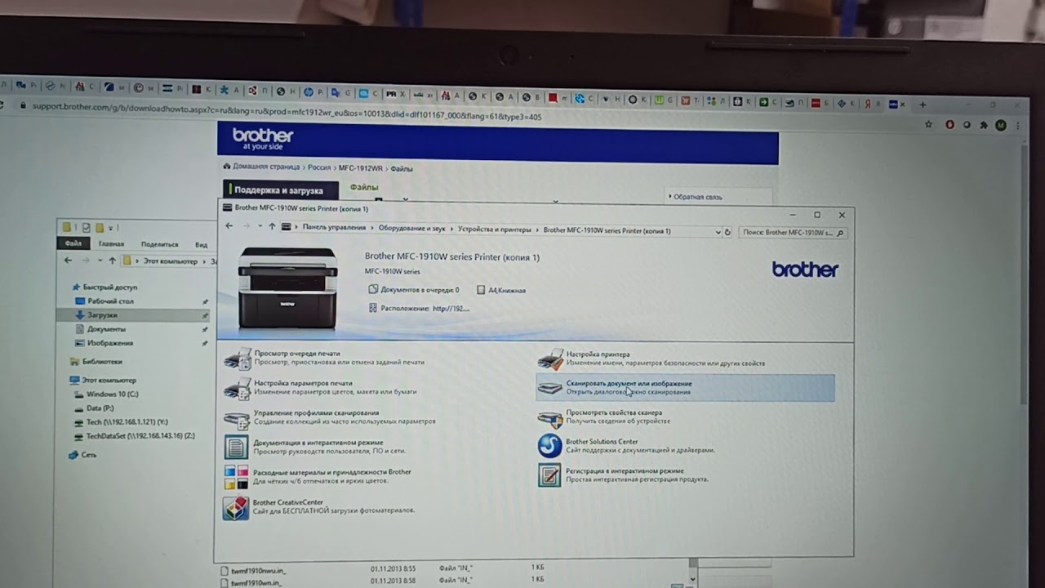The width and height of the screenshot is (1045, 588).
Task: Click Обратная связь link on webpage
Action: [696, 197]
